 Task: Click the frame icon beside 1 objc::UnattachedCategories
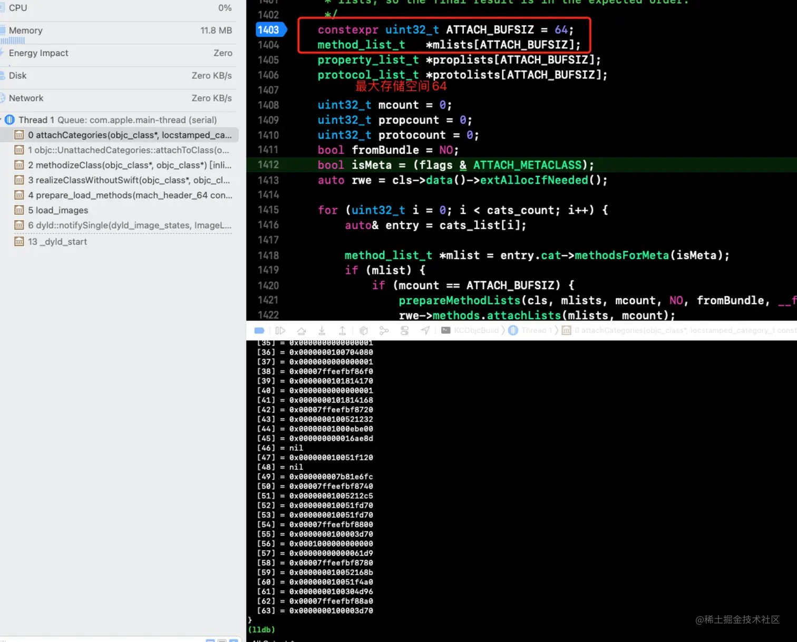pyautogui.click(x=19, y=150)
